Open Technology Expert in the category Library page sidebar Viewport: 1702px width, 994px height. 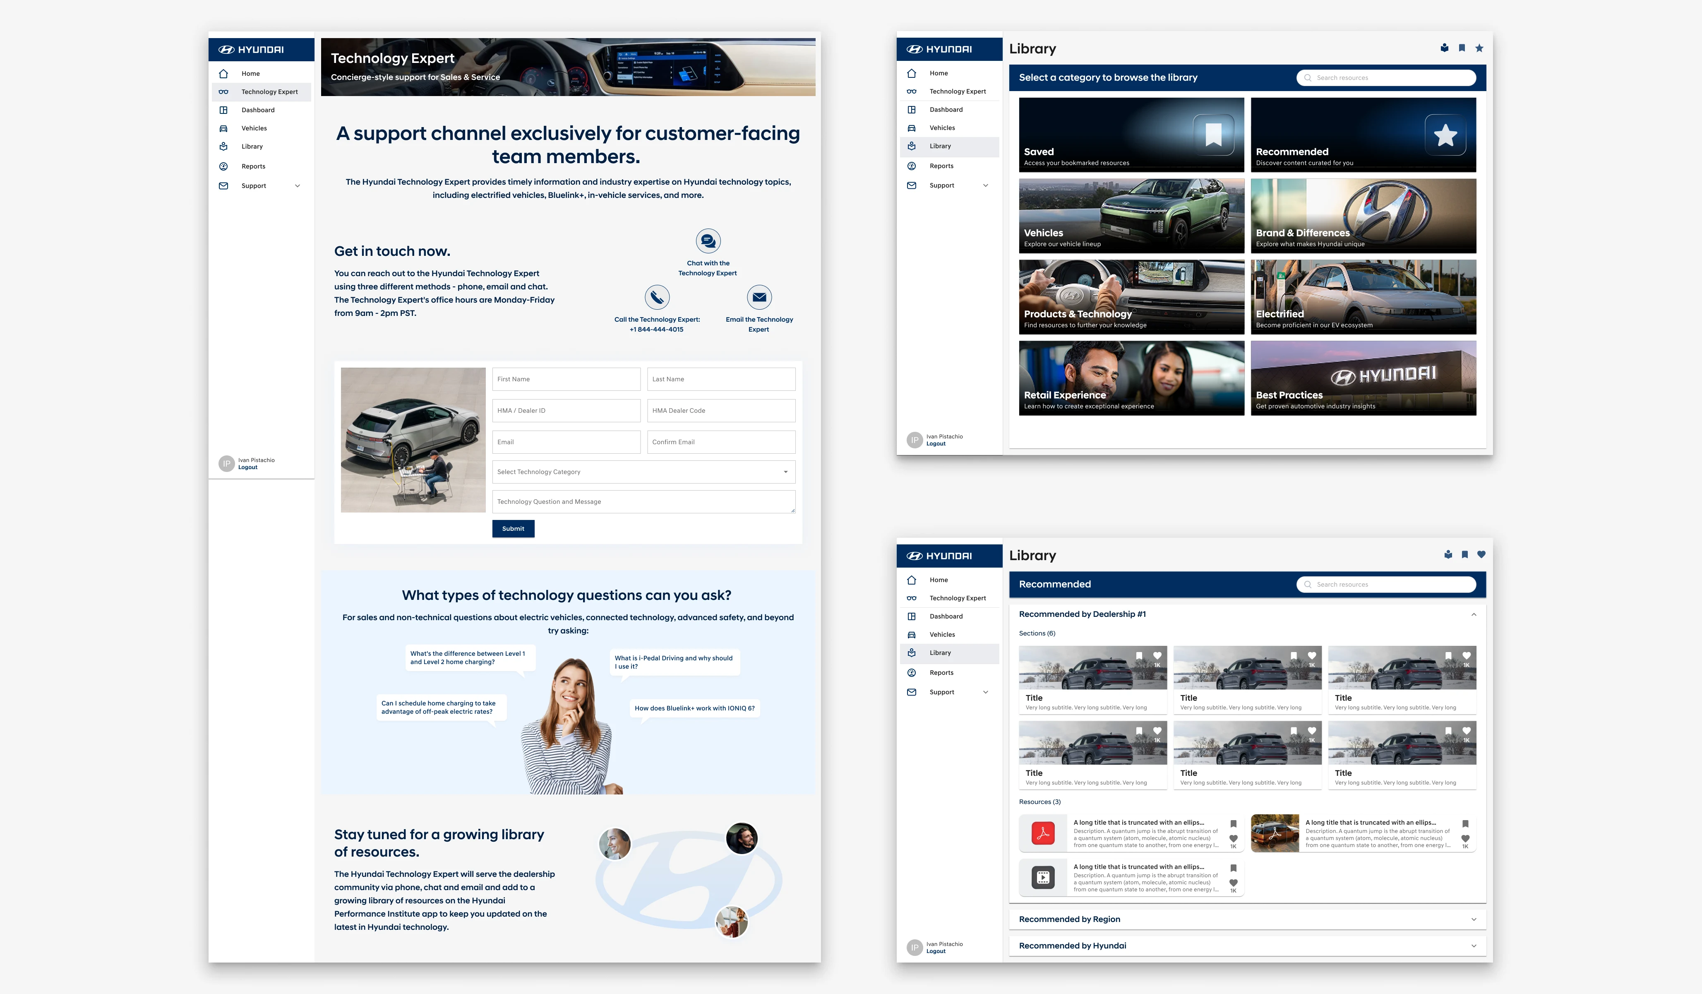(950, 91)
